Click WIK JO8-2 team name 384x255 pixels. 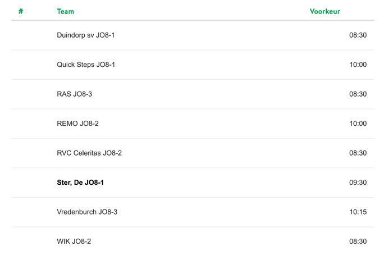74,242
